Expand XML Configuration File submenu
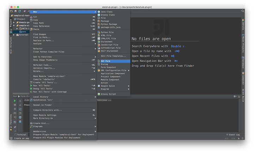 (114, 70)
